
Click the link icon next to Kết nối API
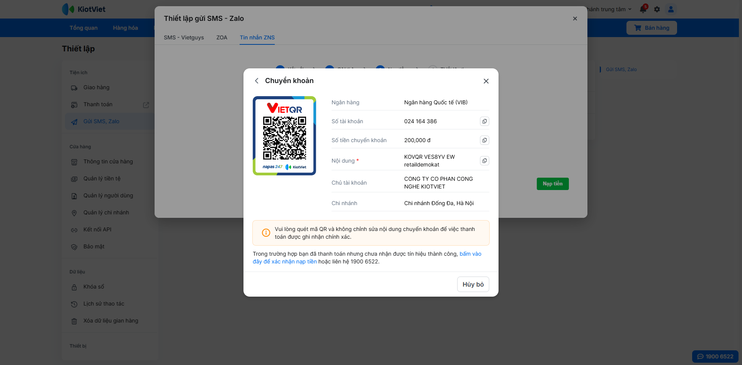(x=74, y=230)
